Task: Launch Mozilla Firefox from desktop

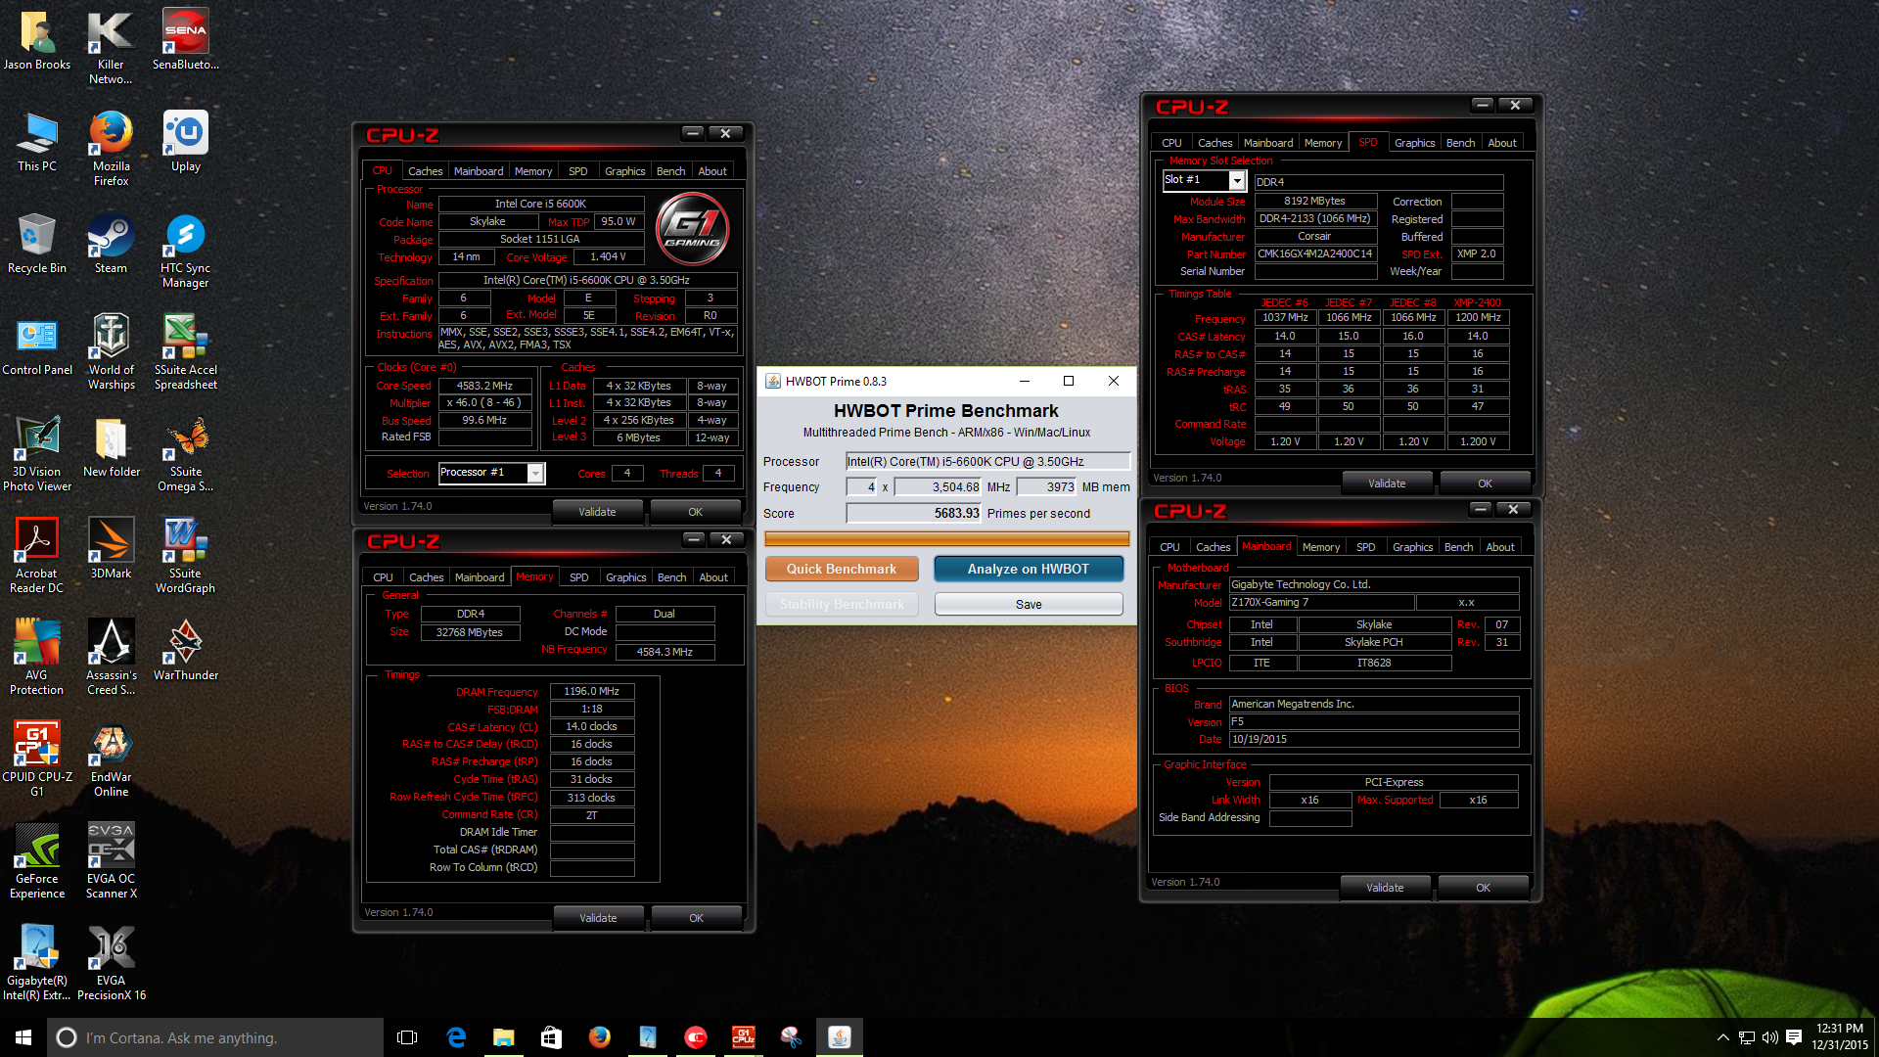Action: pyautogui.click(x=111, y=148)
